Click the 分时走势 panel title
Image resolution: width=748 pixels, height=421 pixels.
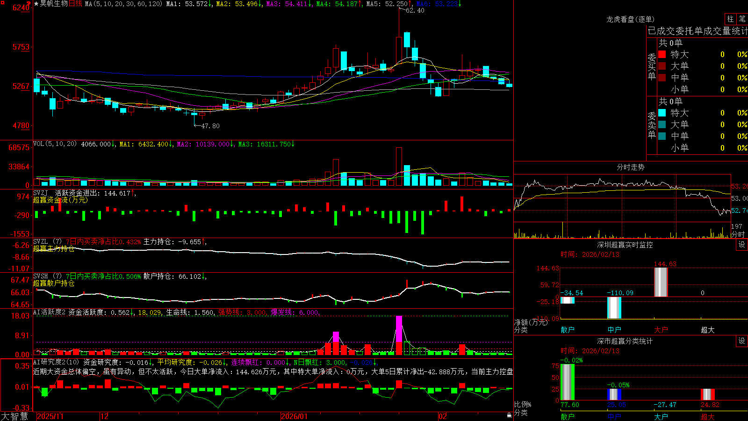coord(630,167)
